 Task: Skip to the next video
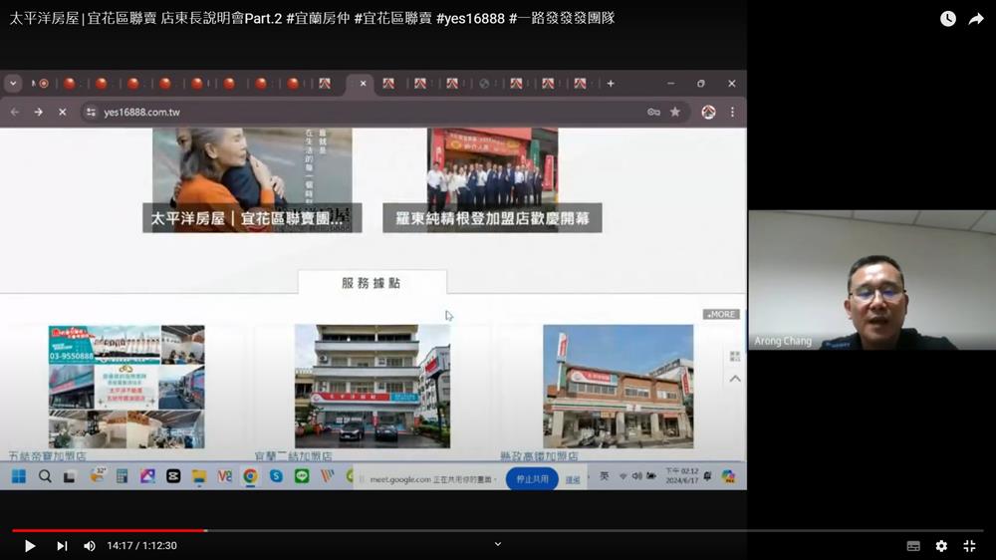click(x=62, y=546)
